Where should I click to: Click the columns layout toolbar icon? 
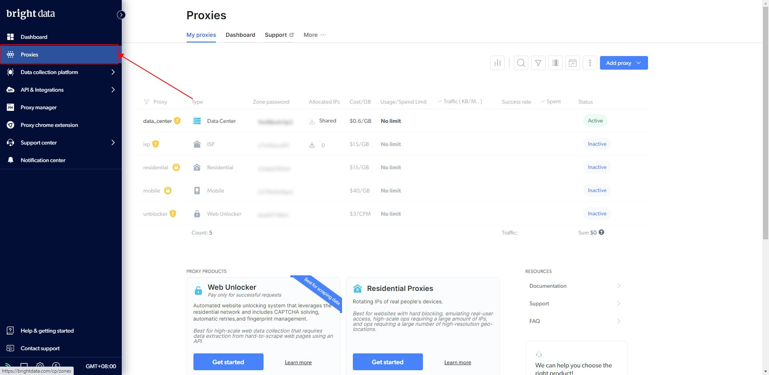point(556,63)
